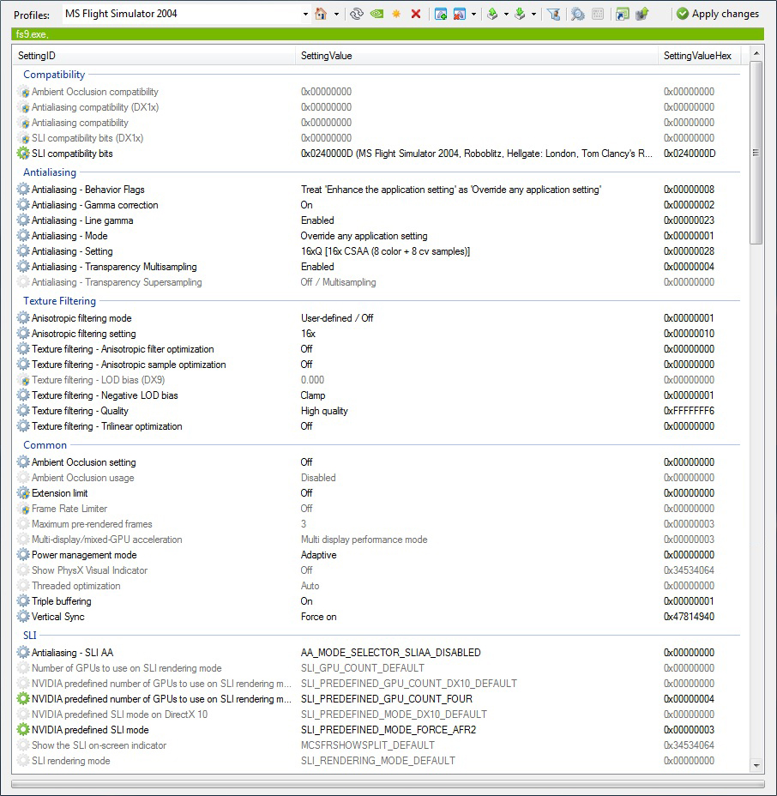Click the SettingValueHex column header

(x=700, y=56)
